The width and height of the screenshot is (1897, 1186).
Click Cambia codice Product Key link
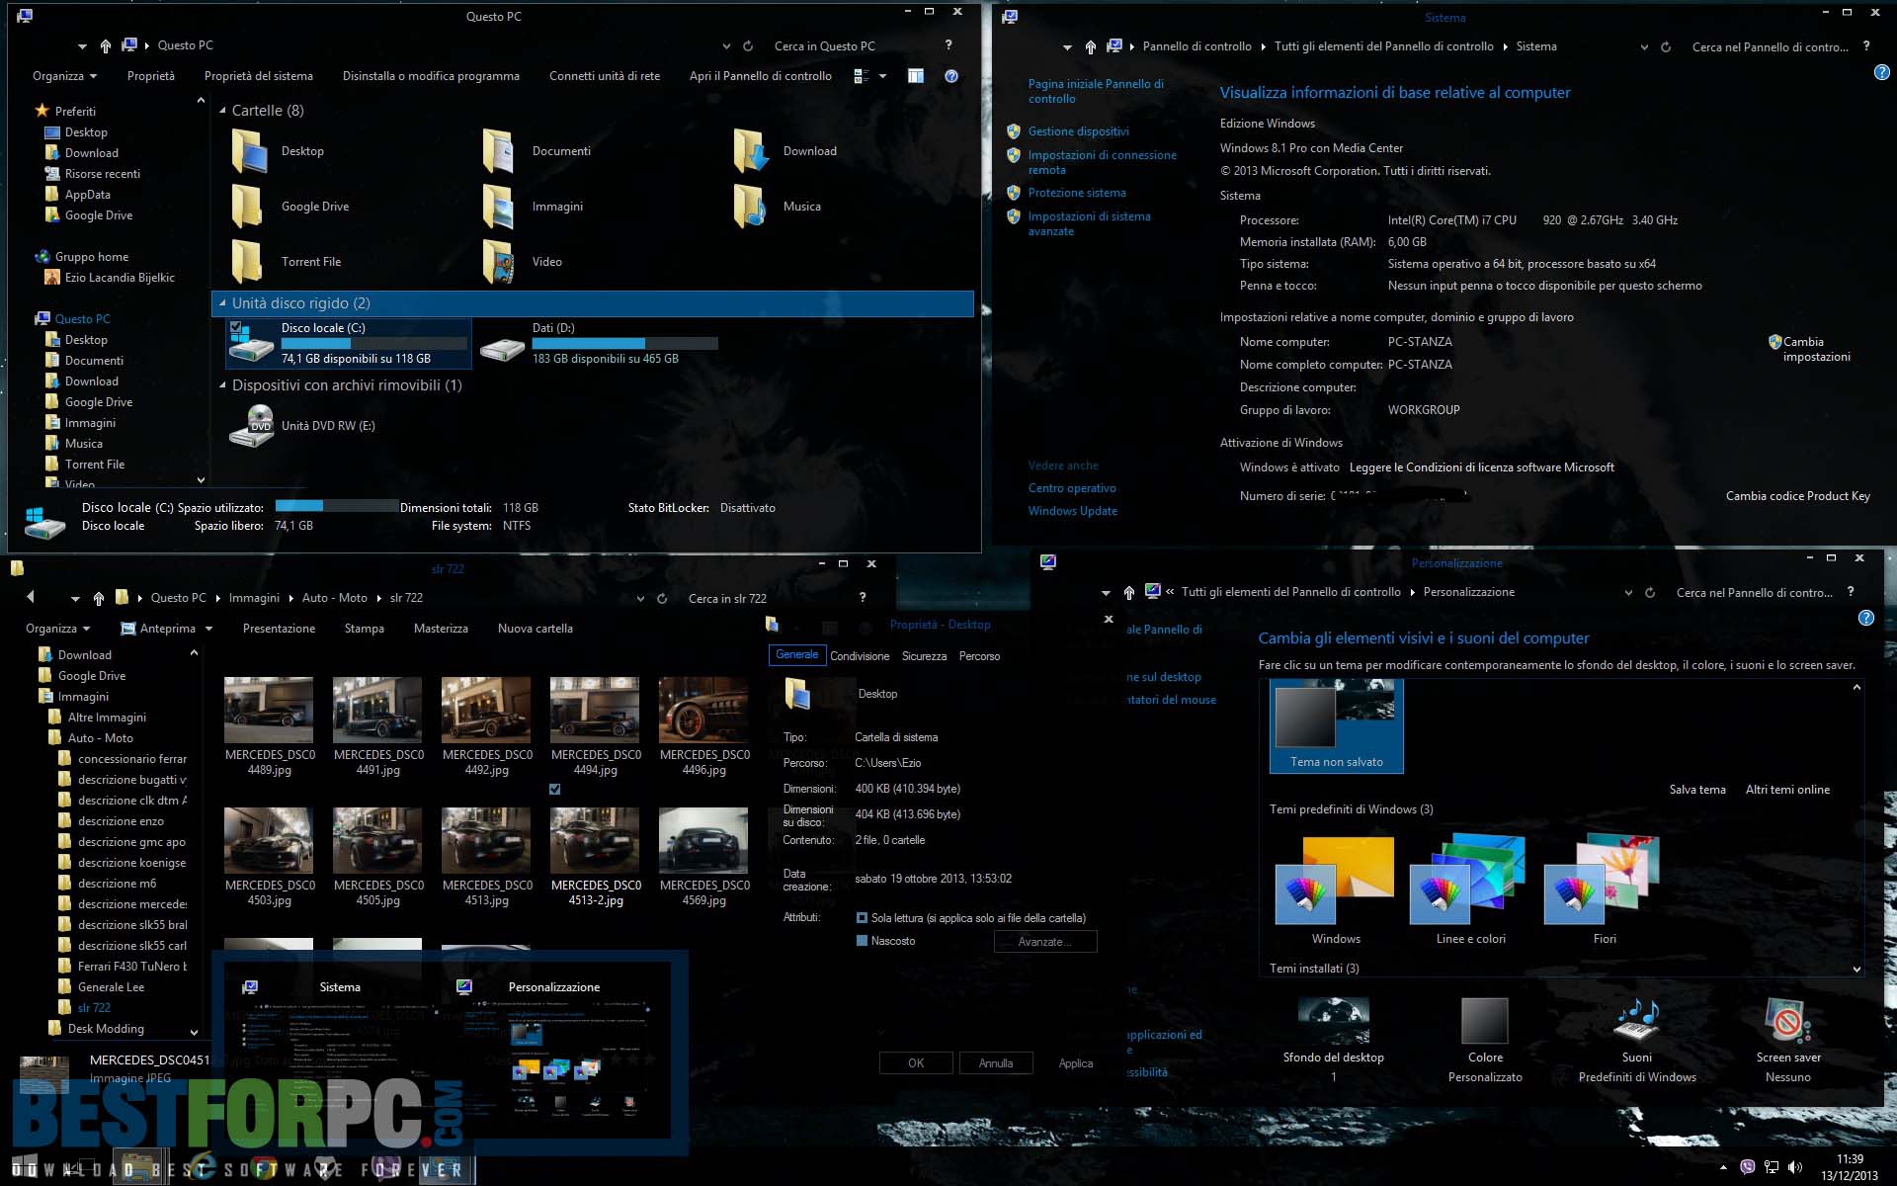[1798, 496]
